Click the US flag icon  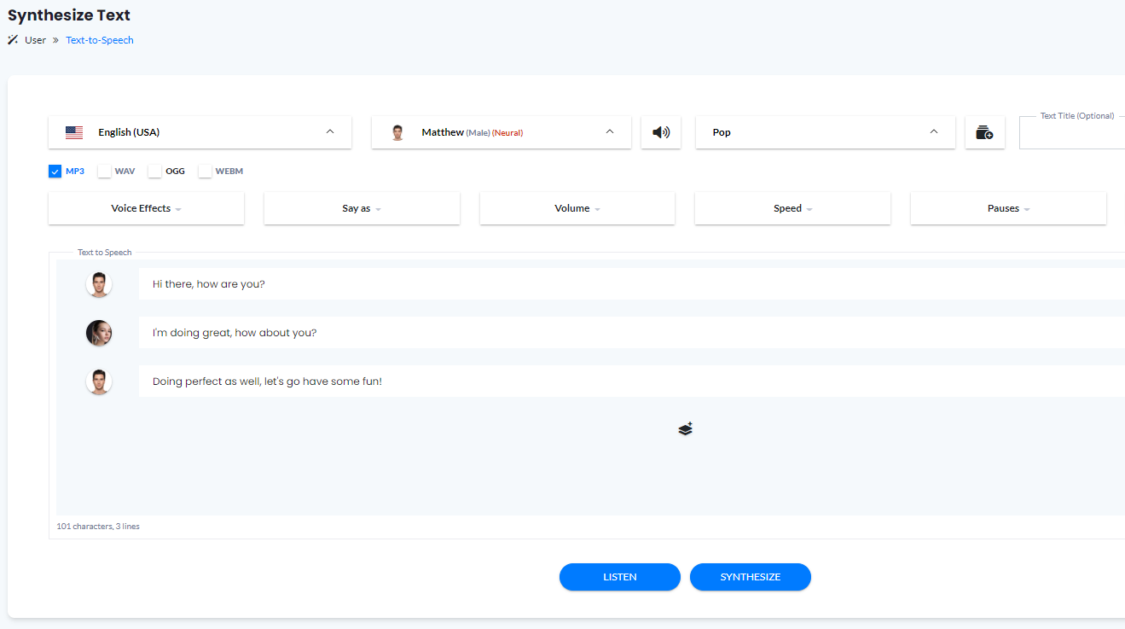[x=74, y=132]
